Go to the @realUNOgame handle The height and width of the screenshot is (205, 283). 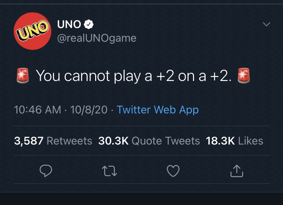[x=97, y=38]
